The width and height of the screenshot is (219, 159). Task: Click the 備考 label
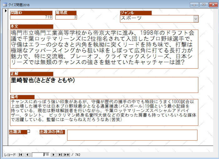coord(22,97)
